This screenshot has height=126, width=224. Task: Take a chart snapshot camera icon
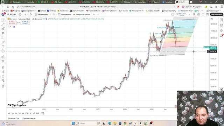coord(207,14)
